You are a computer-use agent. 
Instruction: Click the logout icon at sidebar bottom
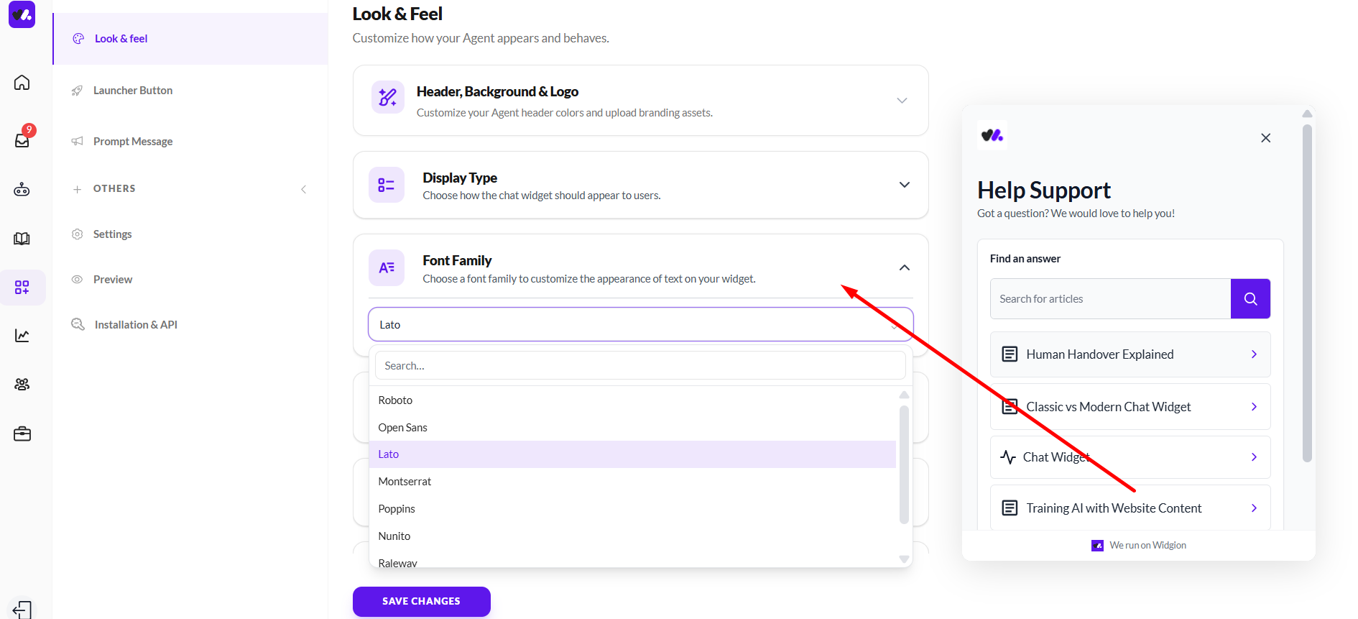pyautogui.click(x=22, y=609)
